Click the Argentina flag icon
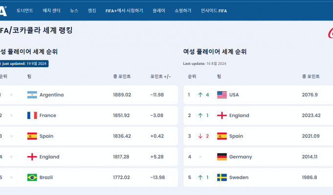 (x=32, y=95)
